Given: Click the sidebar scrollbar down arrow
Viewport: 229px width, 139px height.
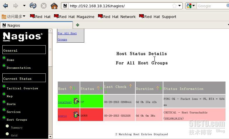Looking at the screenshot, I should tap(50, 136).
